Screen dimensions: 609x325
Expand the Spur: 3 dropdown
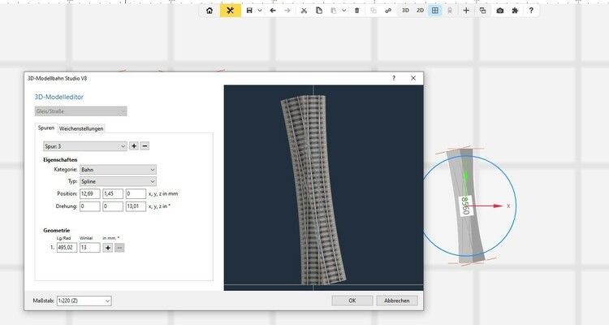tap(84, 145)
